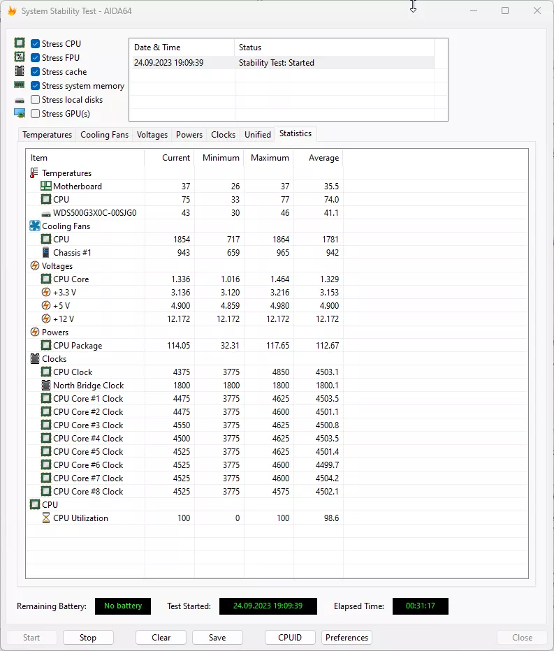Click the Cooling Fans fan icon

(35, 226)
